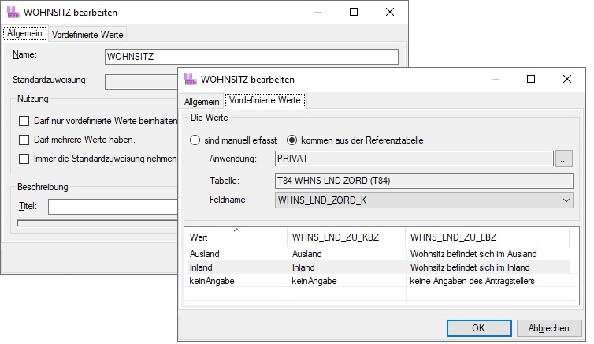Image resolution: width=594 pixels, height=344 pixels.
Task: Enable 'Darf nur vordefinierte Werte beinhalten' checkbox
Action: (24, 121)
